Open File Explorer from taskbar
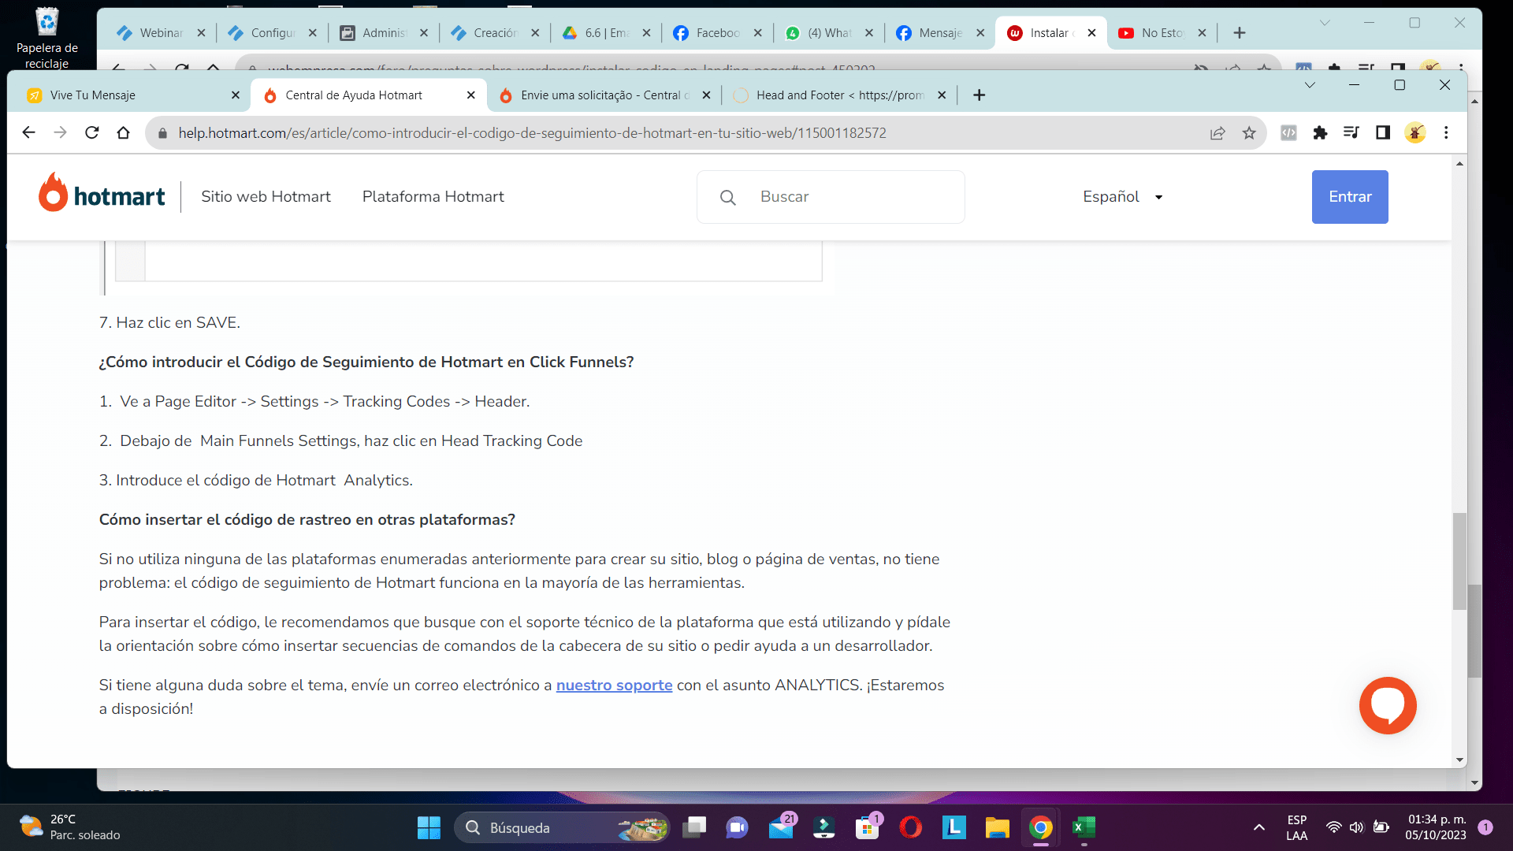 [997, 827]
